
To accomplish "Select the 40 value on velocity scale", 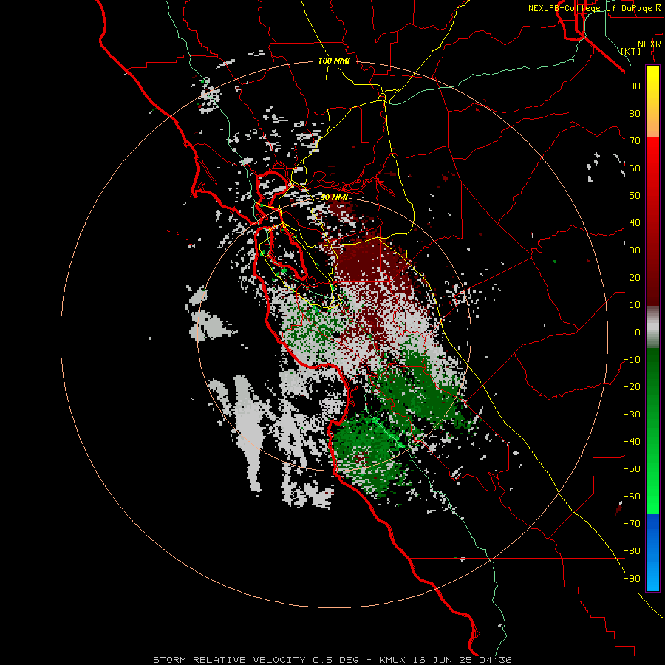I will click(635, 222).
